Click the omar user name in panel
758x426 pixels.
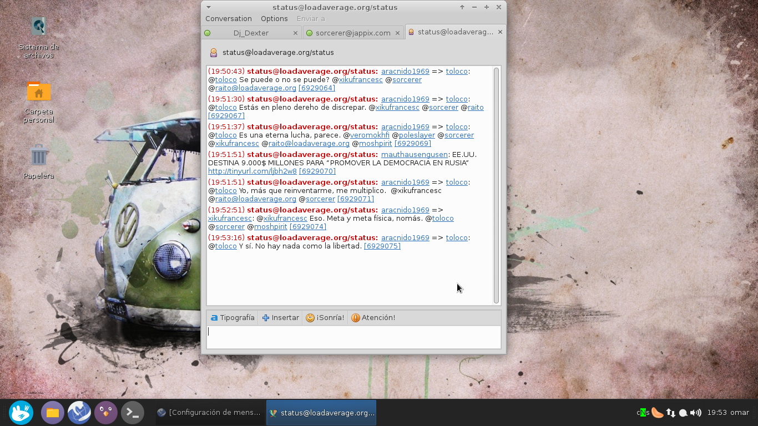coord(740,413)
